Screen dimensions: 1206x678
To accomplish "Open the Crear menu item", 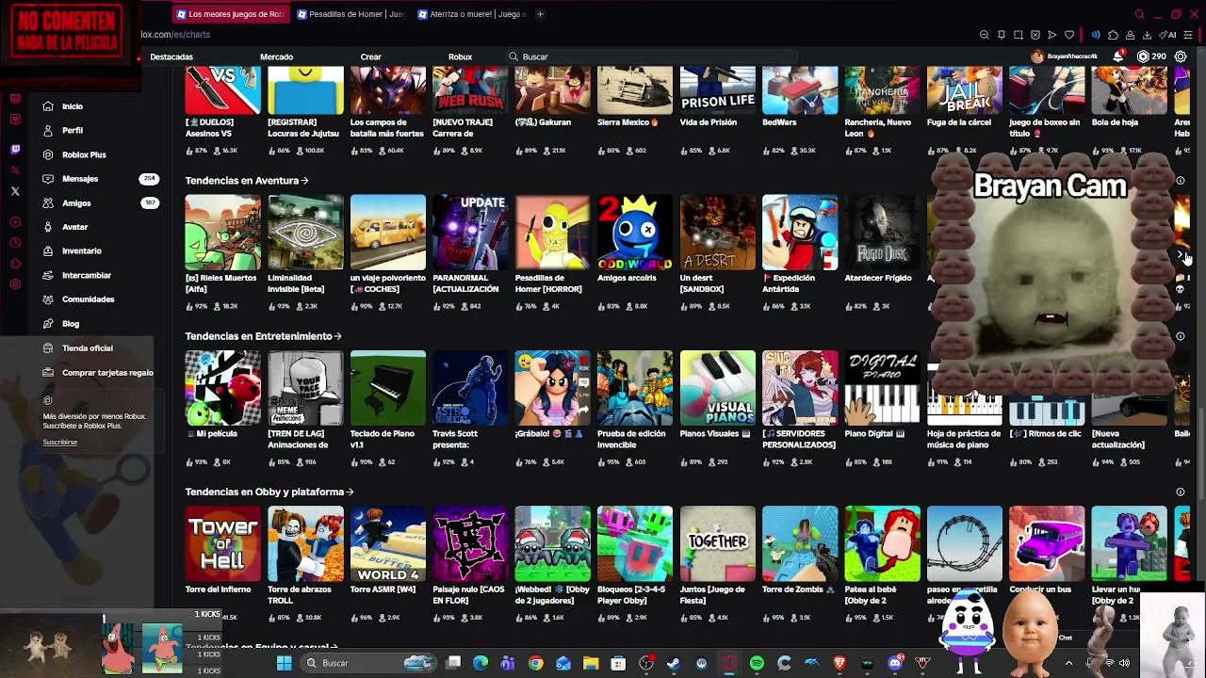I will pos(370,56).
